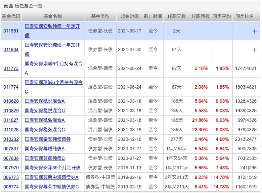
Task: Open 国寿安保尊荣中短债债券C fund link
Action: click(x=52, y=187)
